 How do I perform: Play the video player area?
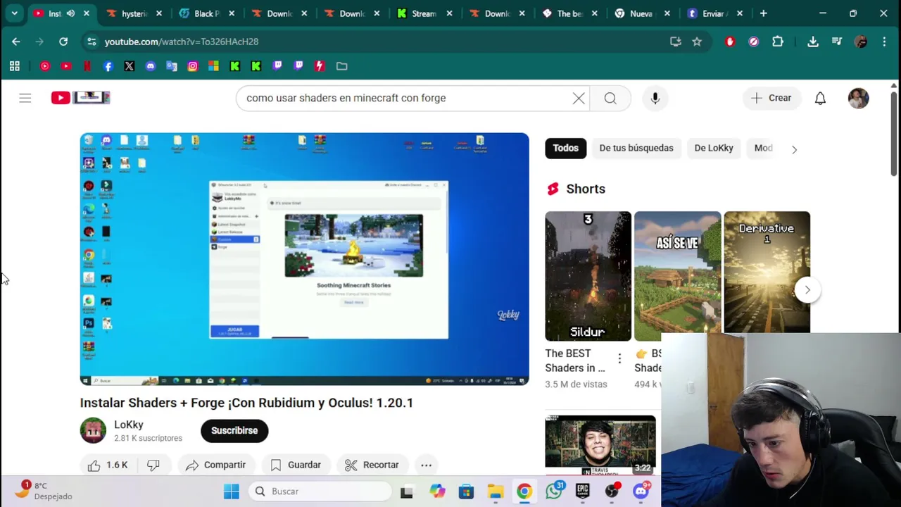304,258
